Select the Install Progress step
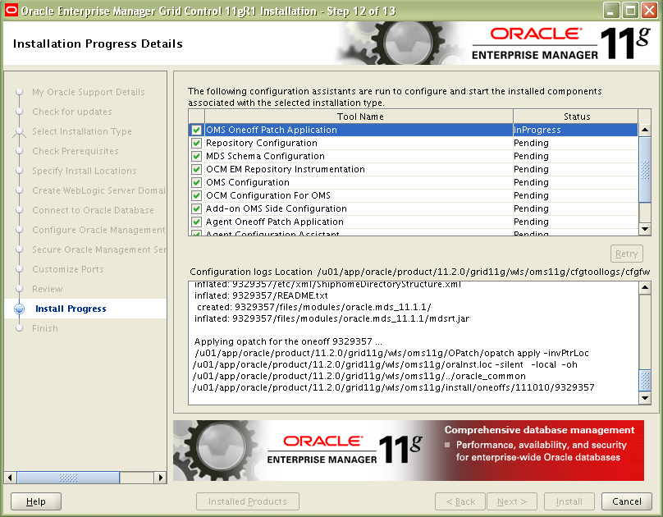 (x=71, y=309)
